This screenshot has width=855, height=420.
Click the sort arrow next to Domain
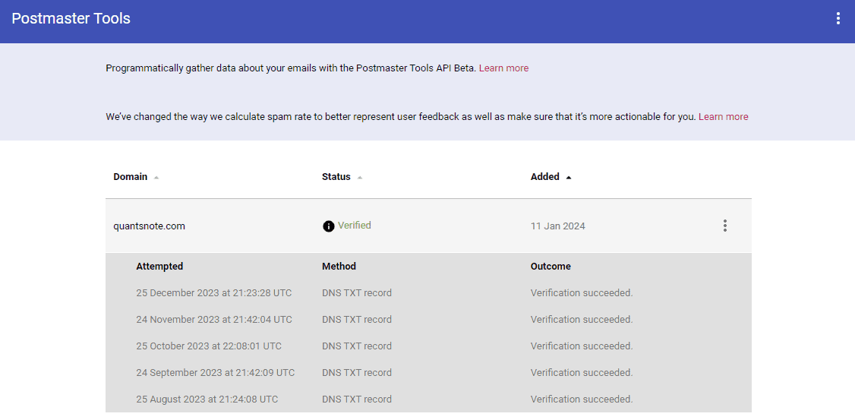(x=156, y=178)
